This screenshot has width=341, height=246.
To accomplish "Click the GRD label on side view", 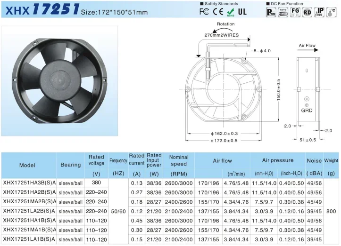I will click(307, 111).
